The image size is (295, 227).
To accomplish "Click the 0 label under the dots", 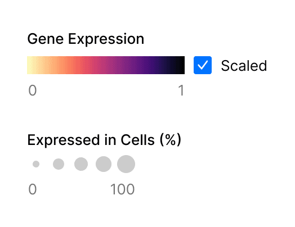I will (x=33, y=189).
